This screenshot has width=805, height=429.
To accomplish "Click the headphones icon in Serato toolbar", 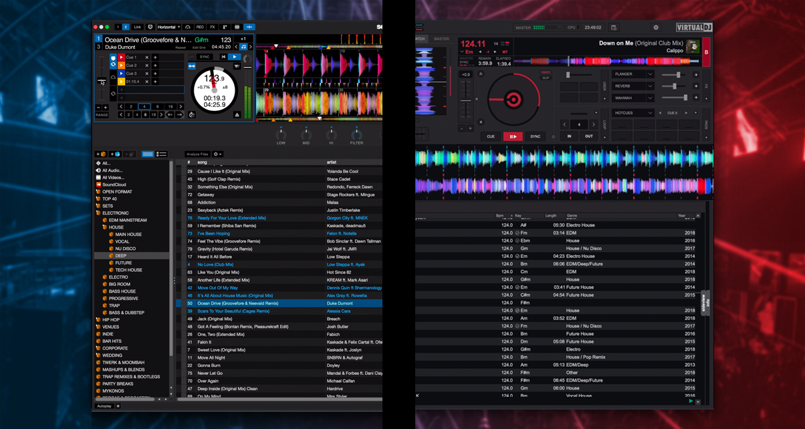I will 188,27.
